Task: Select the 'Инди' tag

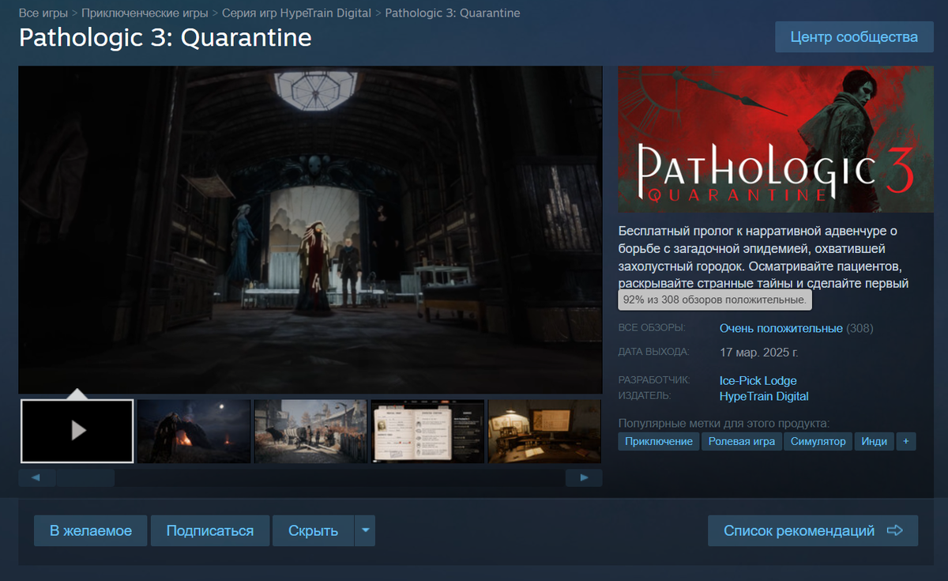Action: pyautogui.click(x=875, y=442)
